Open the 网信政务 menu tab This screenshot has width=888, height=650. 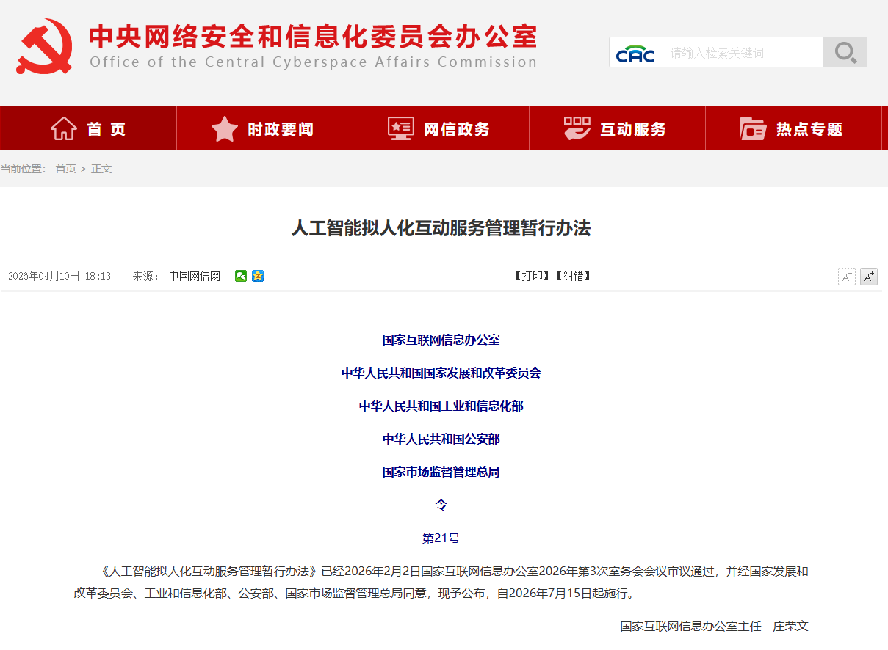441,128
